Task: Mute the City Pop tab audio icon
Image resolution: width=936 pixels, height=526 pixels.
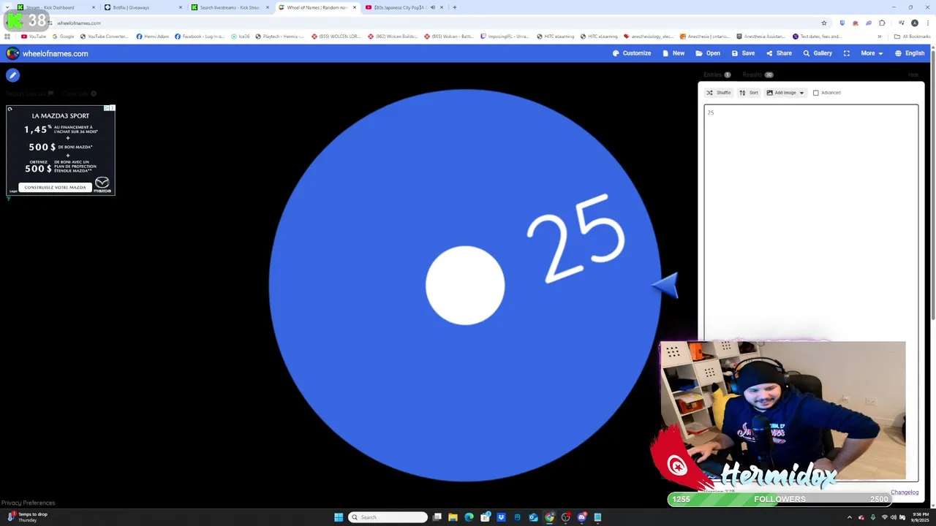Action: coord(432,7)
